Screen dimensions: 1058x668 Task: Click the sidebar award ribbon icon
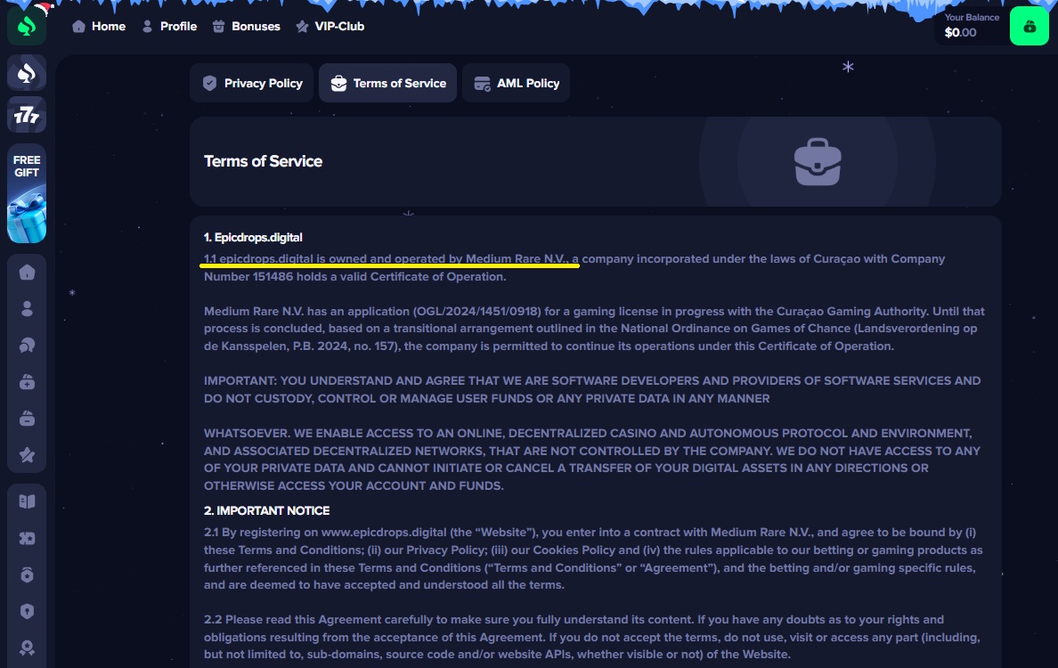27,648
